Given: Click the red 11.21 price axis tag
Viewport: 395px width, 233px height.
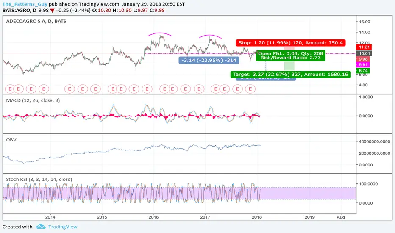Looking at the screenshot, I should (x=364, y=47).
